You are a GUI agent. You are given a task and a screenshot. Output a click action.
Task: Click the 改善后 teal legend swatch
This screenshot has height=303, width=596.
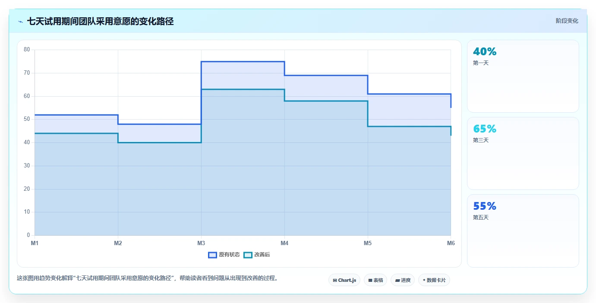pyautogui.click(x=248, y=255)
